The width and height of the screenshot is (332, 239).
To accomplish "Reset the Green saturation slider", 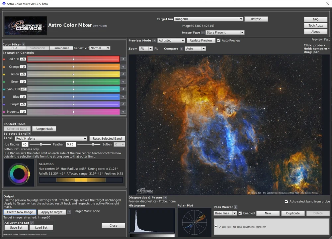I will tap(123, 82).
